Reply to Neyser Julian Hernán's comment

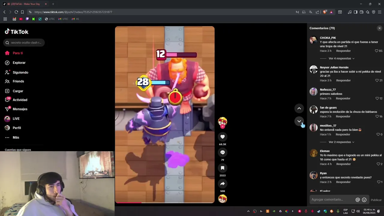tap(343, 80)
